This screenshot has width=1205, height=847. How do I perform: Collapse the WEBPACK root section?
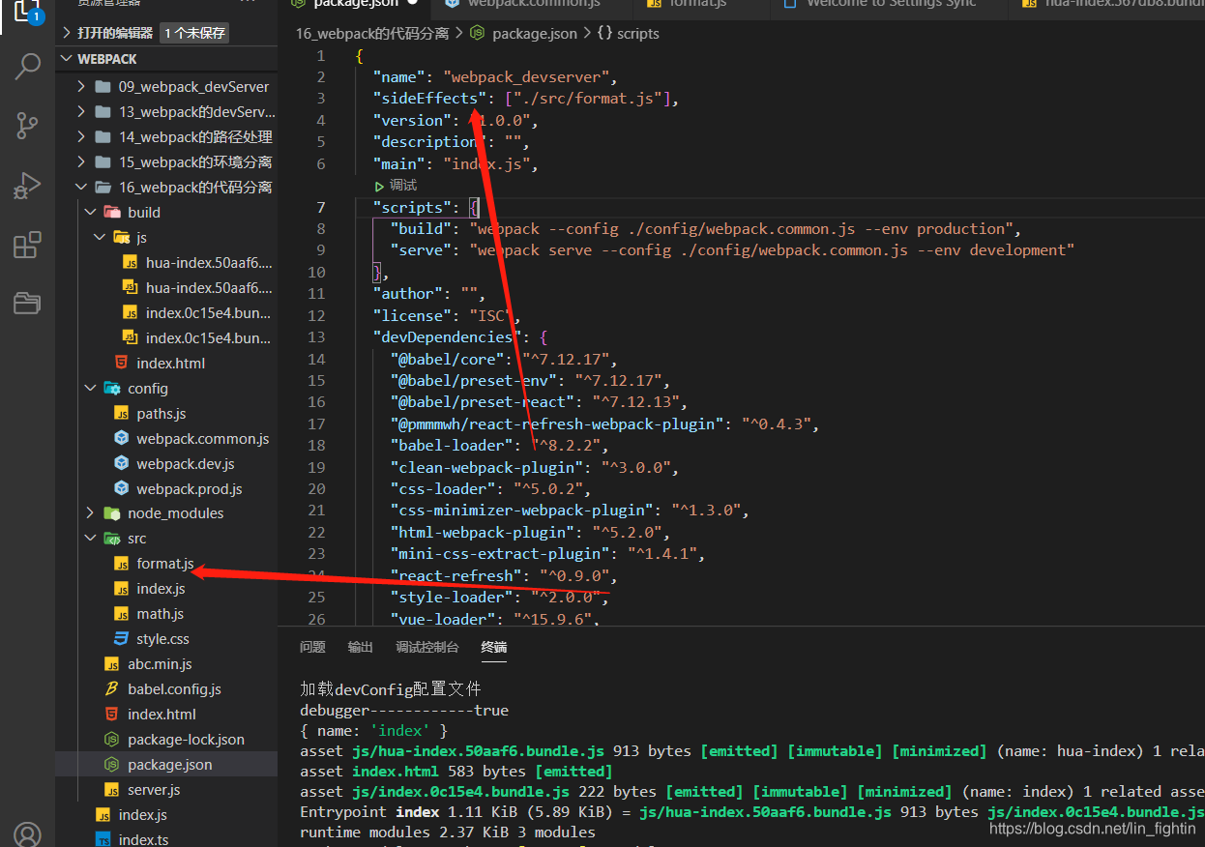tap(67, 59)
